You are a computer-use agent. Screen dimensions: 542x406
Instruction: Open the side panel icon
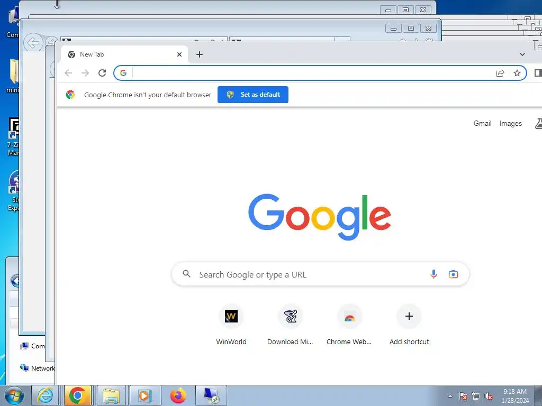click(538, 73)
